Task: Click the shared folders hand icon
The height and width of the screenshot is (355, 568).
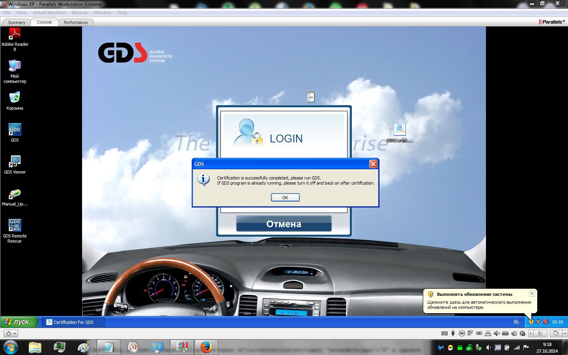Action: [x=514, y=334]
